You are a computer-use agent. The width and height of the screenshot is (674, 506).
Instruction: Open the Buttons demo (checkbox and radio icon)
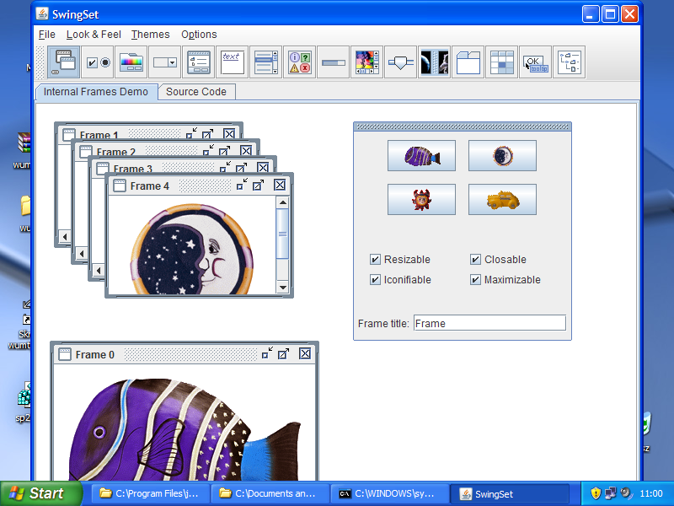click(x=99, y=62)
